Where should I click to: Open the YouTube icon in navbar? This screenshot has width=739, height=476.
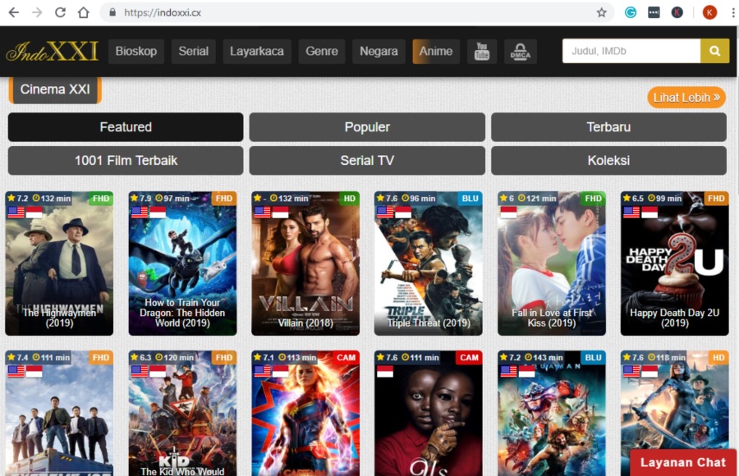tap(482, 52)
